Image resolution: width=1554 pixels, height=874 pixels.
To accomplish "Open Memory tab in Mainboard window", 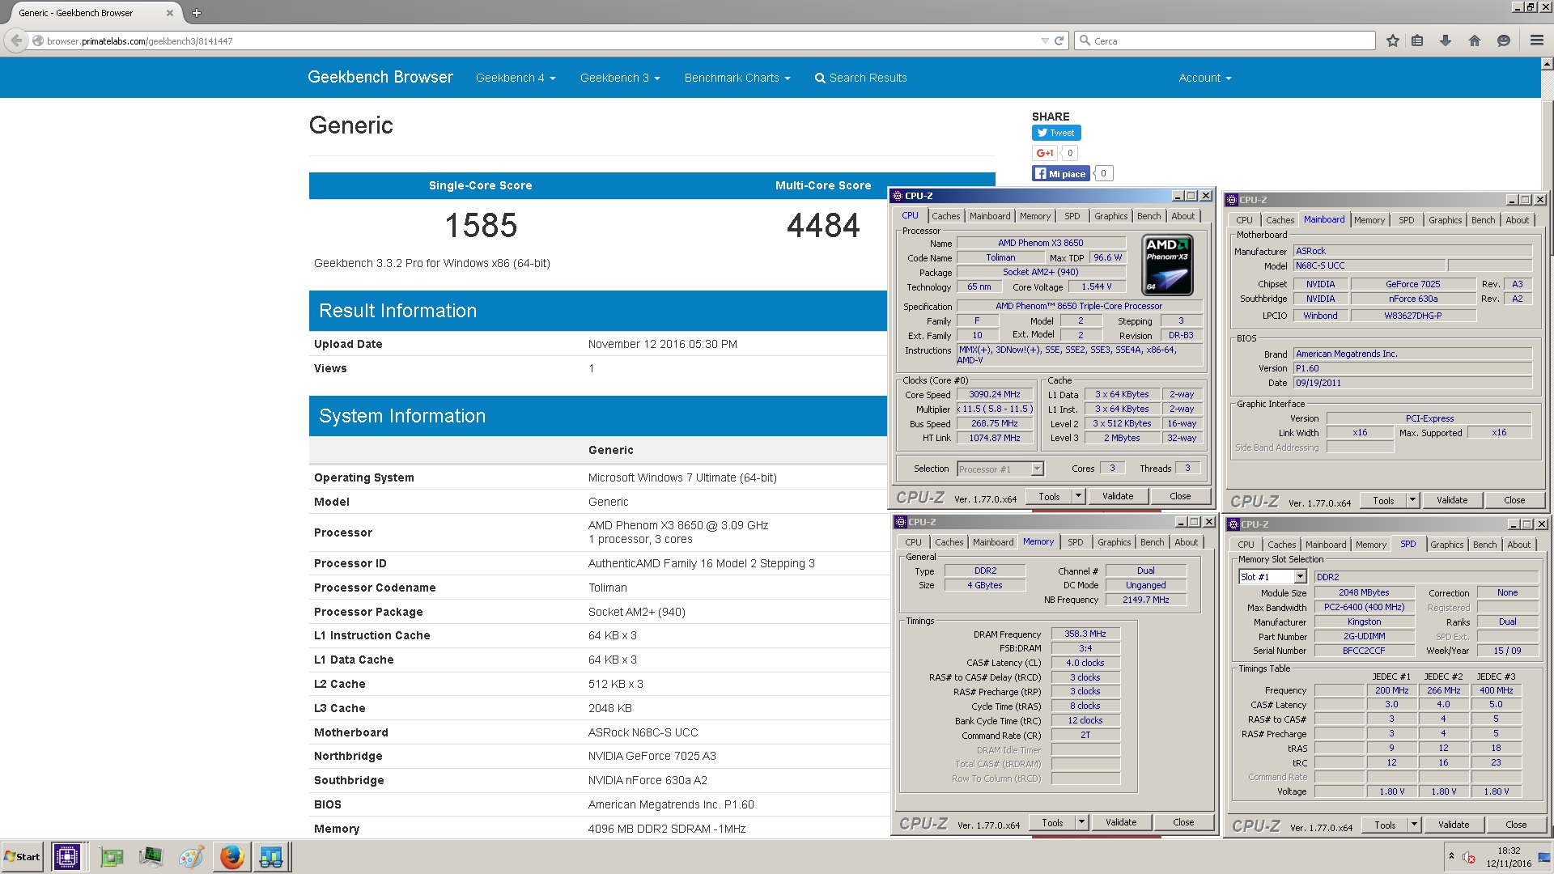I will coord(1369,220).
